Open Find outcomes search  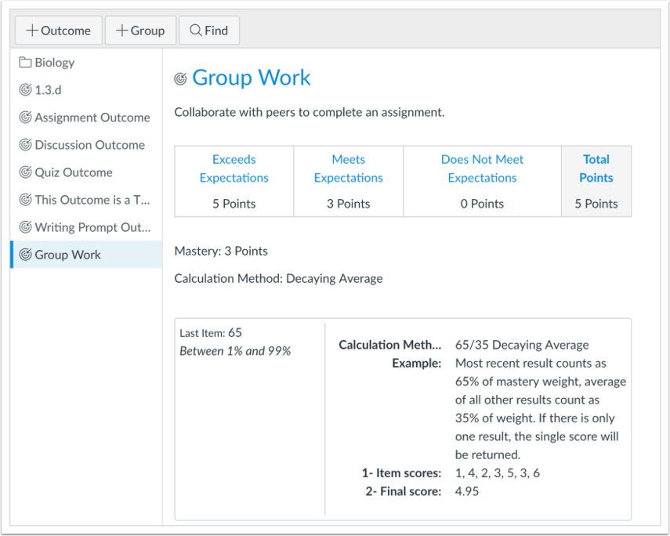209,31
